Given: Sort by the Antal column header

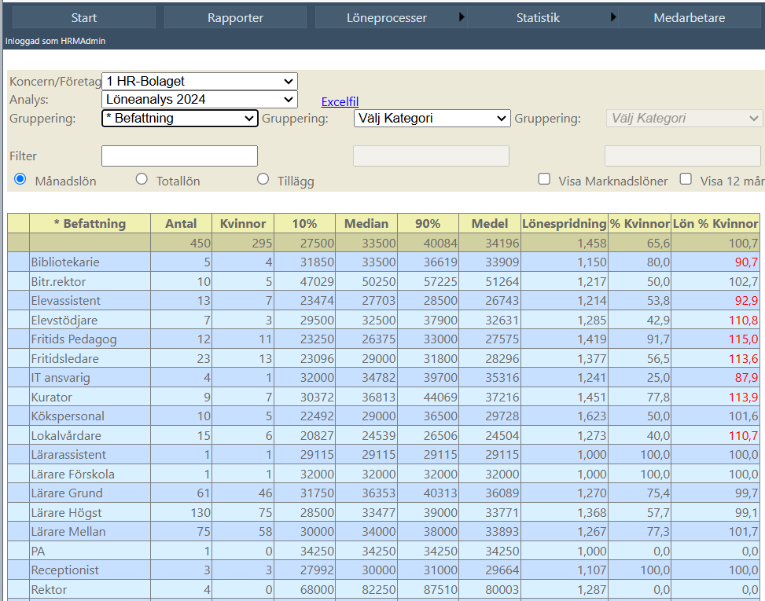Looking at the screenshot, I should [181, 224].
